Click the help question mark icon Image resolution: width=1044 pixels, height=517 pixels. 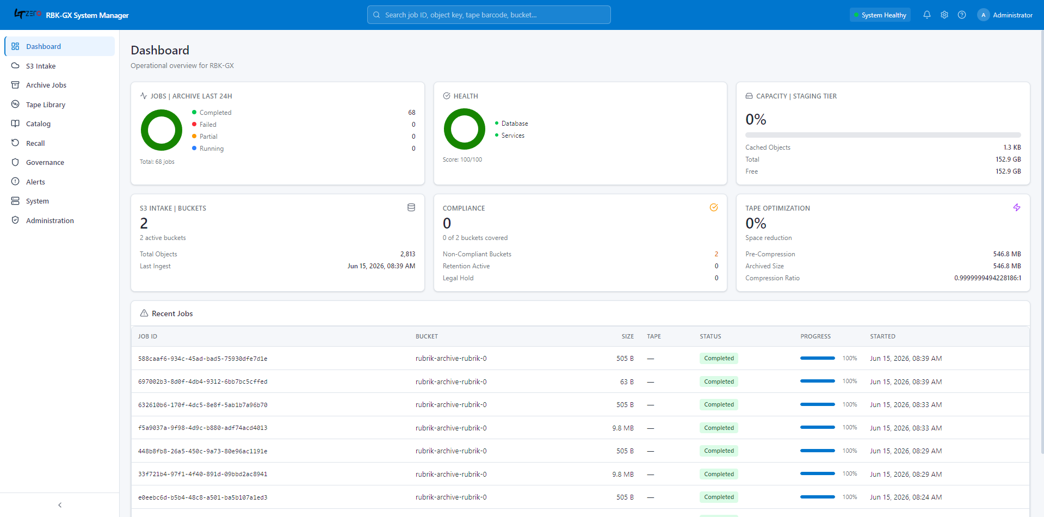(962, 15)
